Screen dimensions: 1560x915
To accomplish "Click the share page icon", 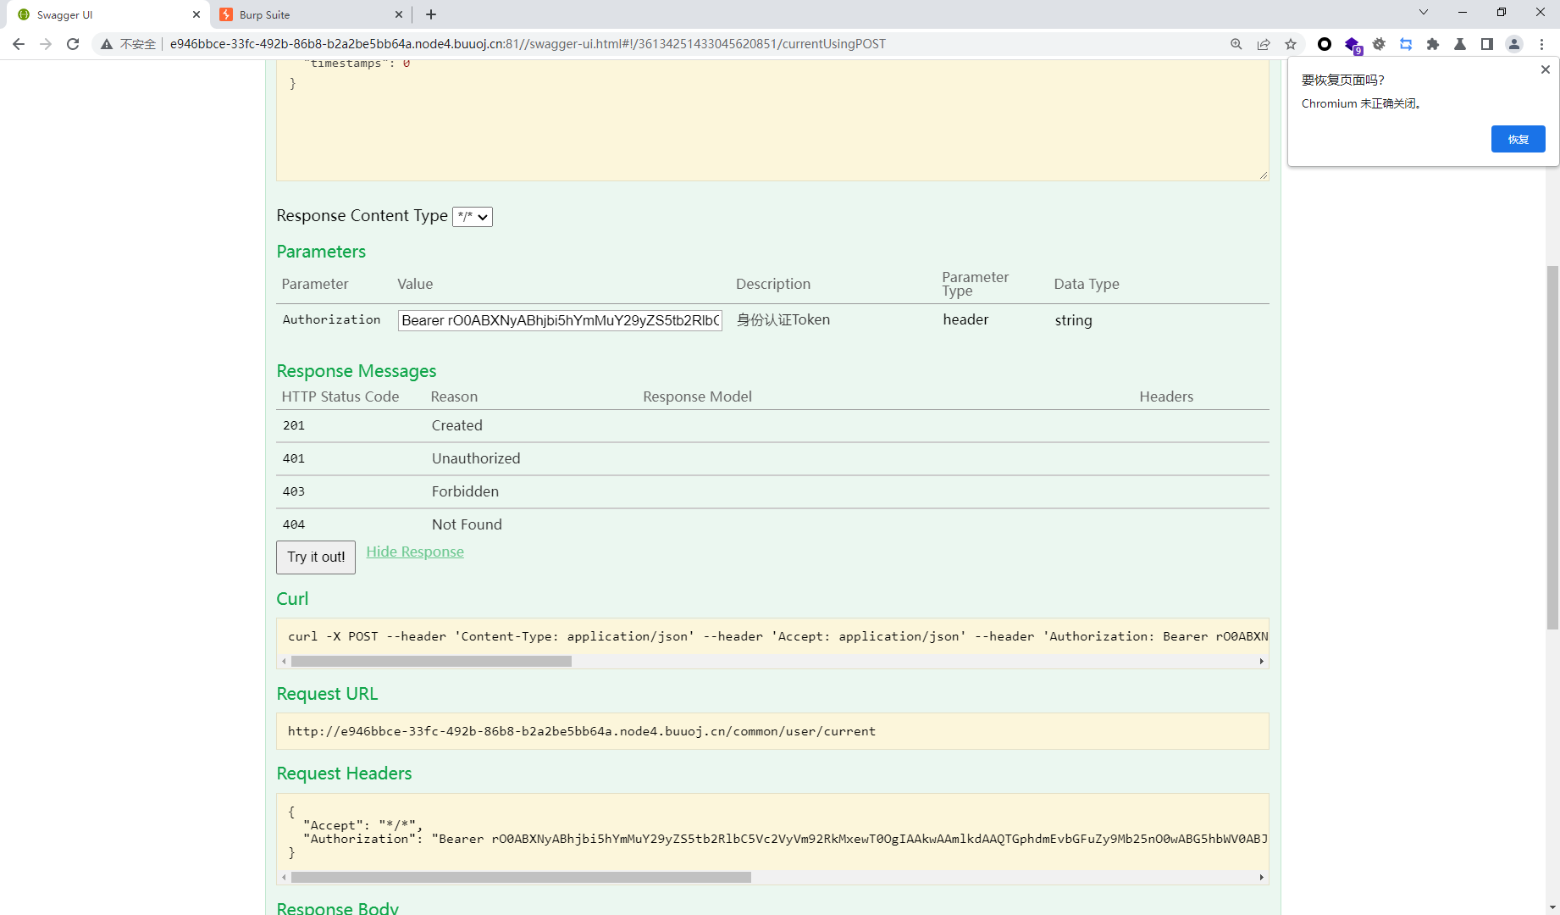I will tap(1264, 44).
